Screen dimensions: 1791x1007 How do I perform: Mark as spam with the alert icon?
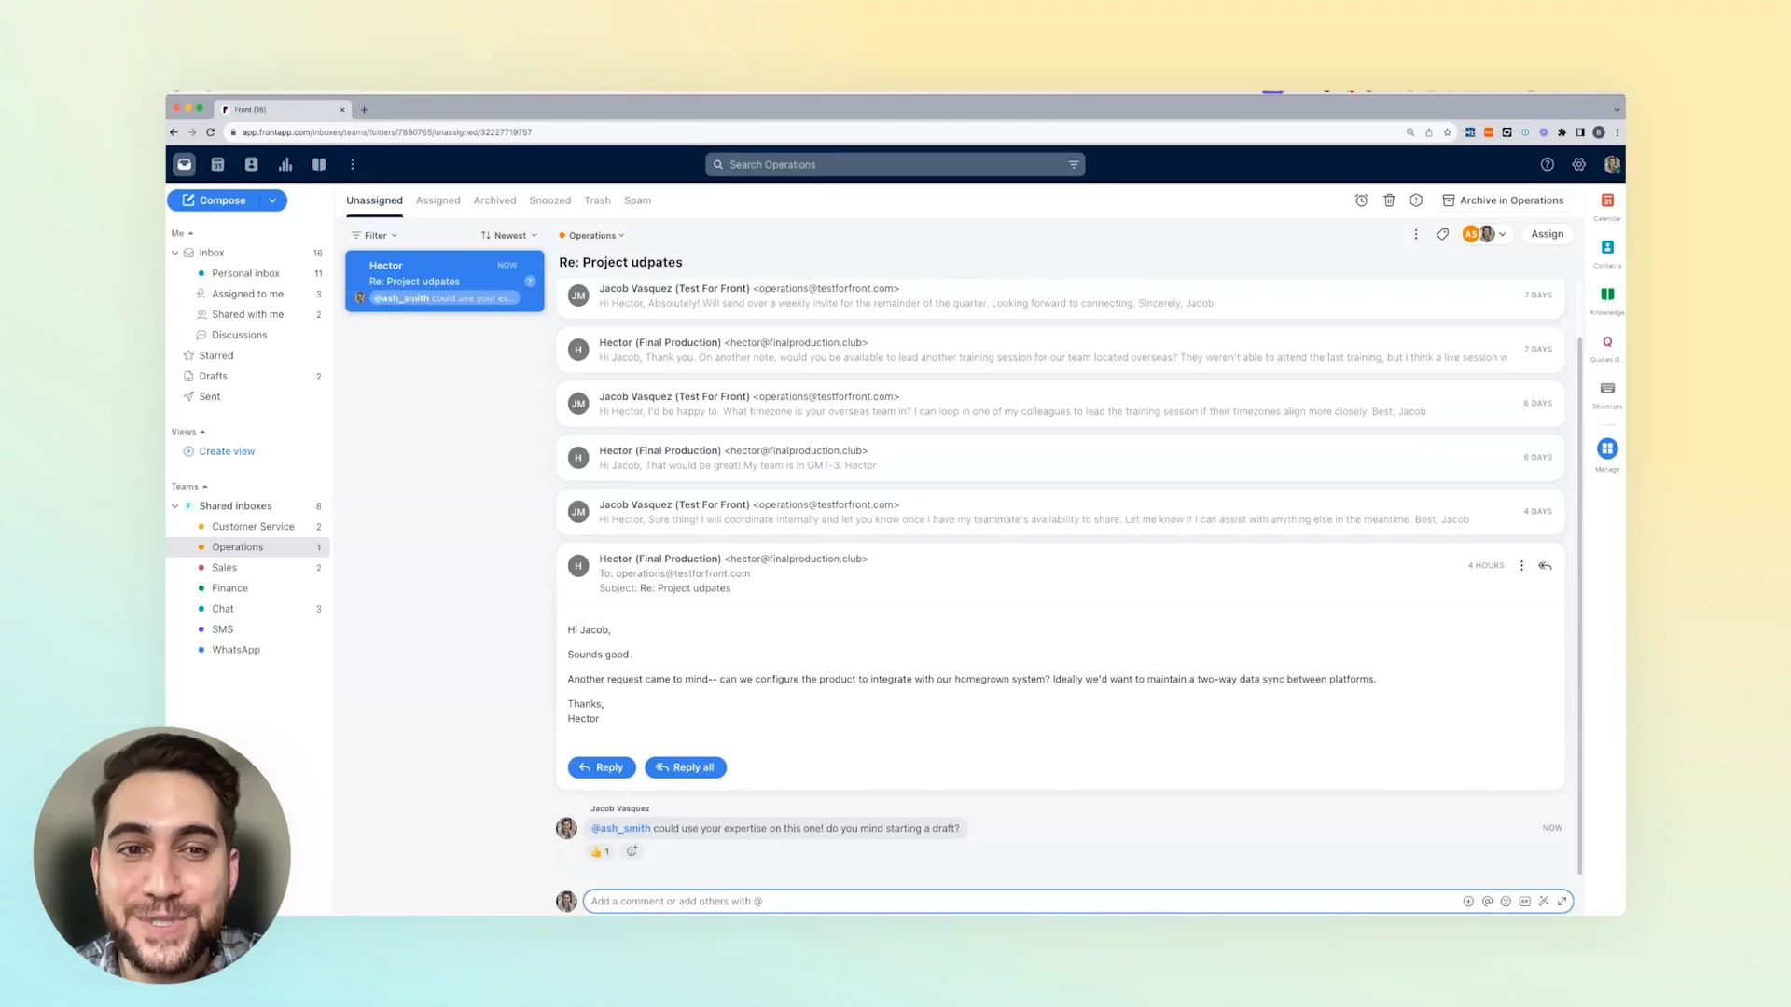pyautogui.click(x=1416, y=200)
